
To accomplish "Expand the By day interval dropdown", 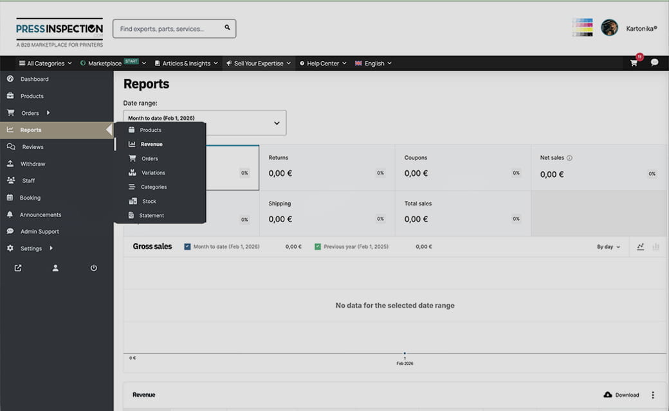I will pyautogui.click(x=609, y=247).
